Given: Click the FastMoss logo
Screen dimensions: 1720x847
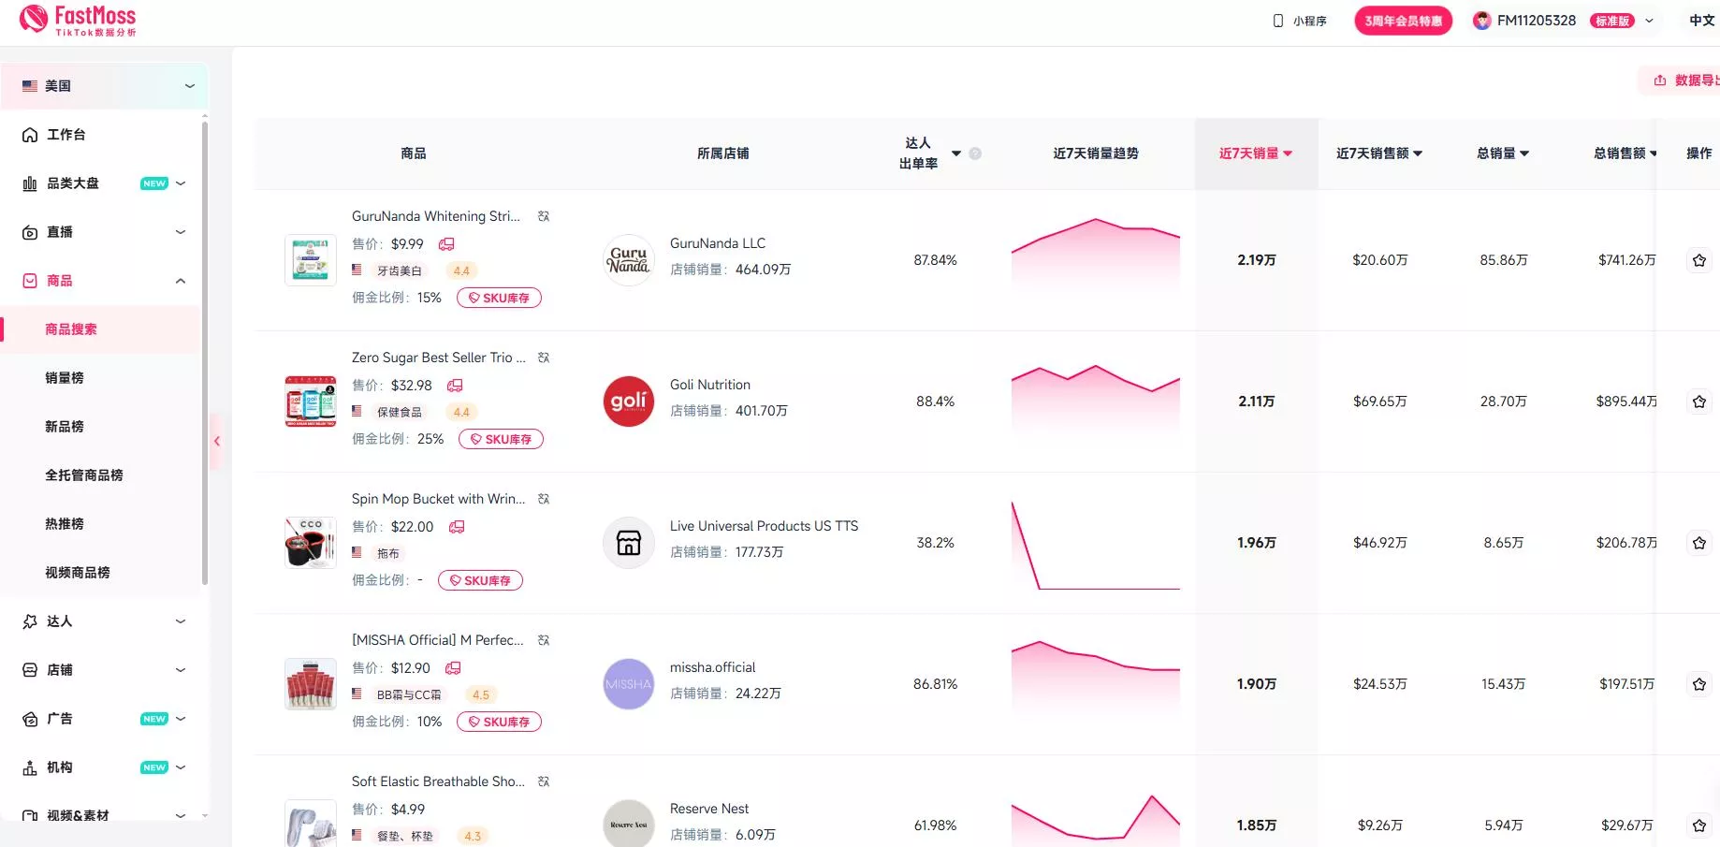Looking at the screenshot, I should 78,20.
